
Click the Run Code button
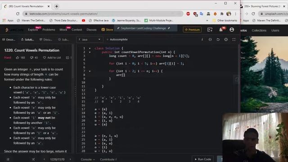[203, 159]
